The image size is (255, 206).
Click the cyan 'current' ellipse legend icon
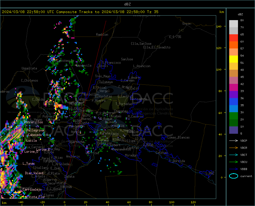click(233, 176)
